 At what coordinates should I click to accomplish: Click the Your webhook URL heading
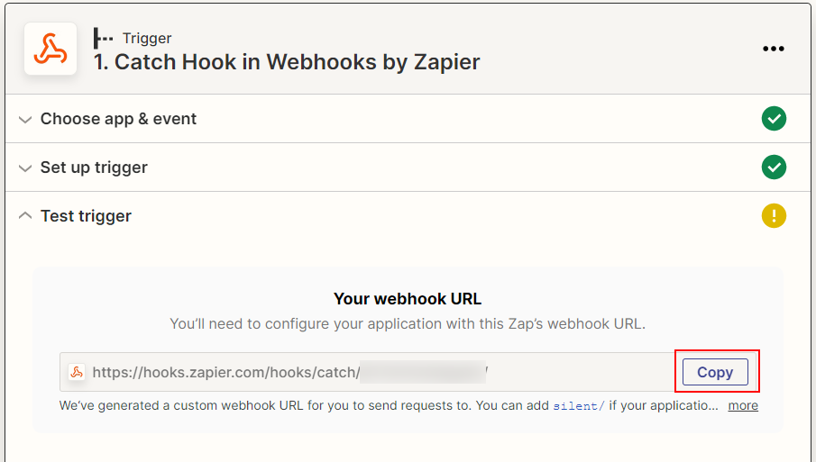click(x=408, y=299)
